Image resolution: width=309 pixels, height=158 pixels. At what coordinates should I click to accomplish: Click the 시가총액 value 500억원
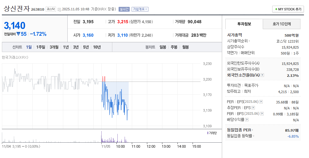click(x=292, y=35)
